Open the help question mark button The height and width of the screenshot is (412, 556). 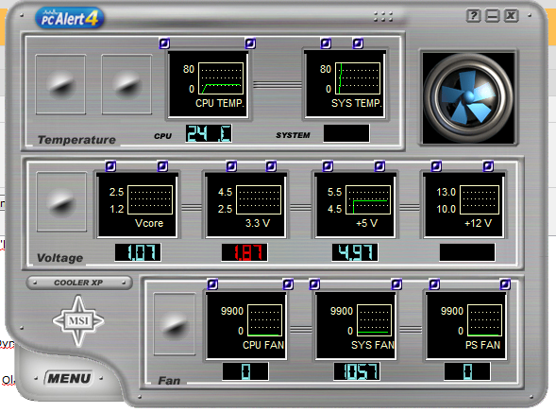pos(473,16)
